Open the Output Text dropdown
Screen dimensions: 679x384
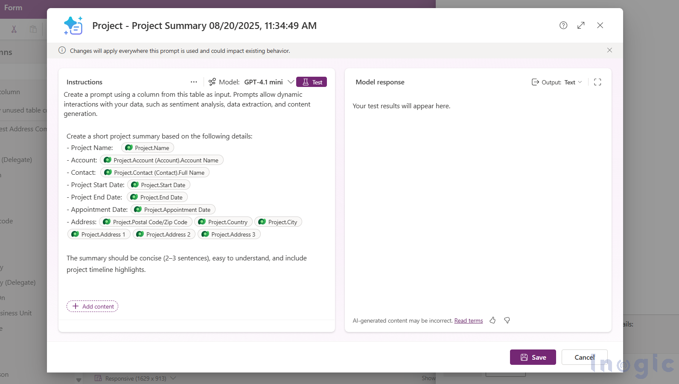pos(573,82)
